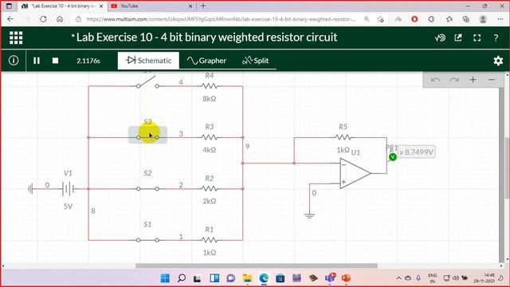Viewport: 510px width, 287px height.
Task: Enter fullscreen mode in Multisim
Action: 477,37
